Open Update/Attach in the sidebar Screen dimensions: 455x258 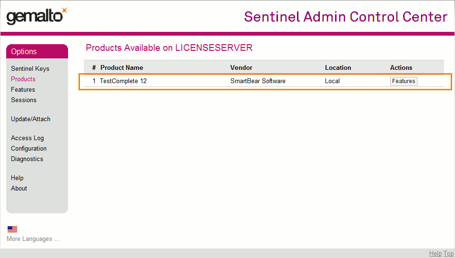point(30,119)
